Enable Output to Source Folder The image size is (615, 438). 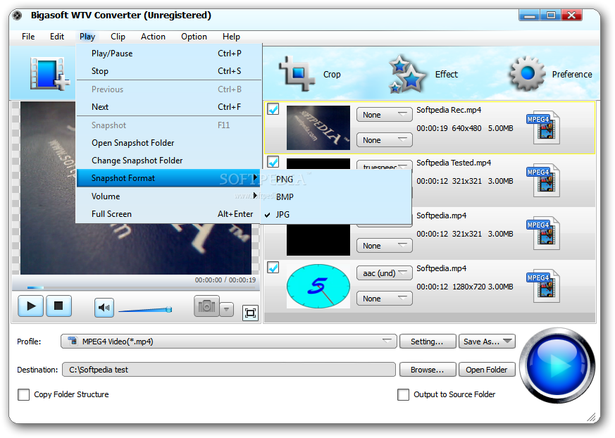point(403,394)
